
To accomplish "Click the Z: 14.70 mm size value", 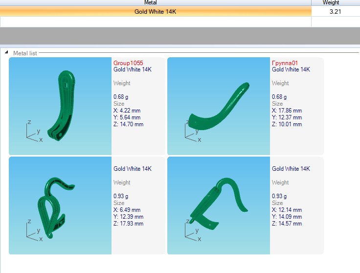I will pos(128,124).
